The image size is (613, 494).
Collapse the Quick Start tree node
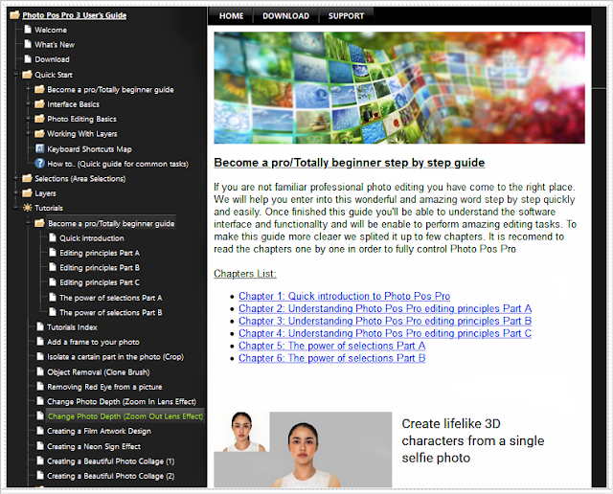(x=16, y=75)
